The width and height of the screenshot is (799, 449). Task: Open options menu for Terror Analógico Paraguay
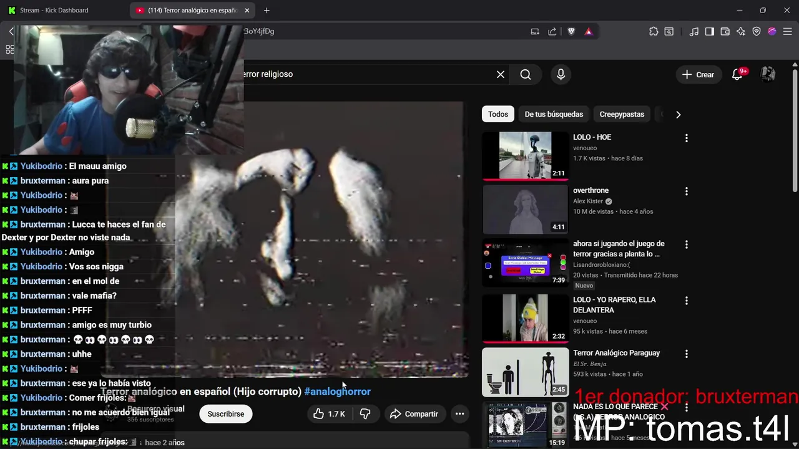[687, 354]
